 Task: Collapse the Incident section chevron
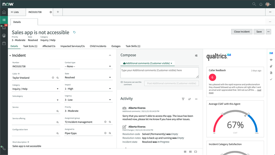click(x=110, y=55)
